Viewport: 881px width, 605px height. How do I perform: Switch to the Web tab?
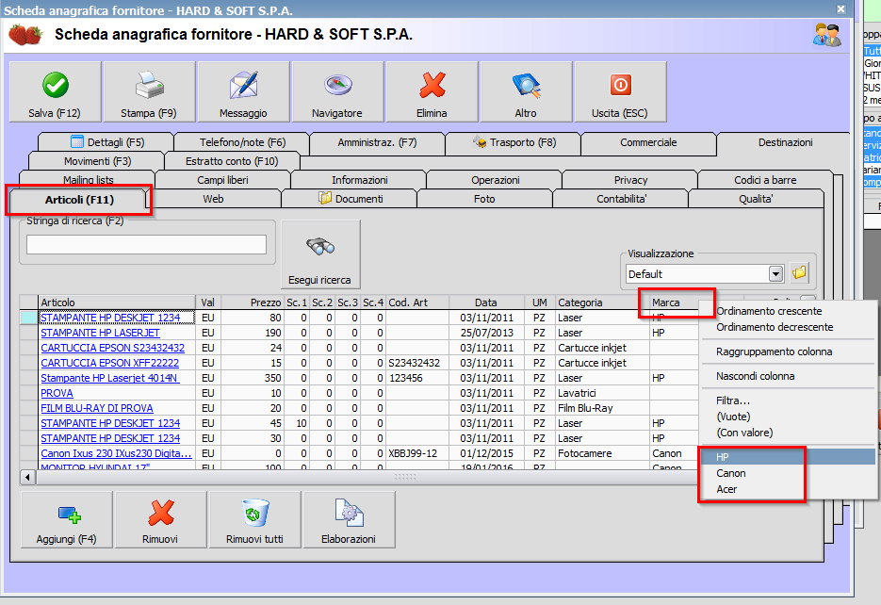pyautogui.click(x=213, y=199)
